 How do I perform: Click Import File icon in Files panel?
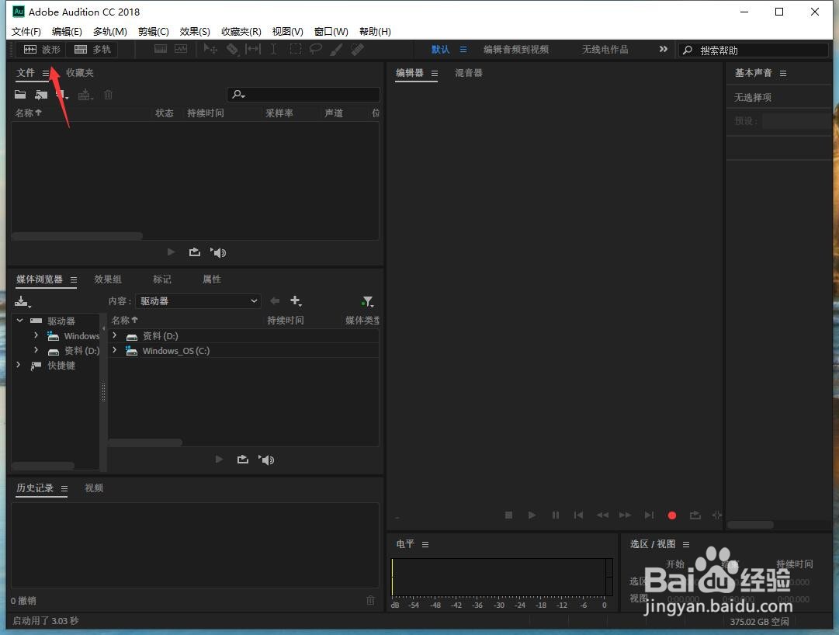coord(41,95)
